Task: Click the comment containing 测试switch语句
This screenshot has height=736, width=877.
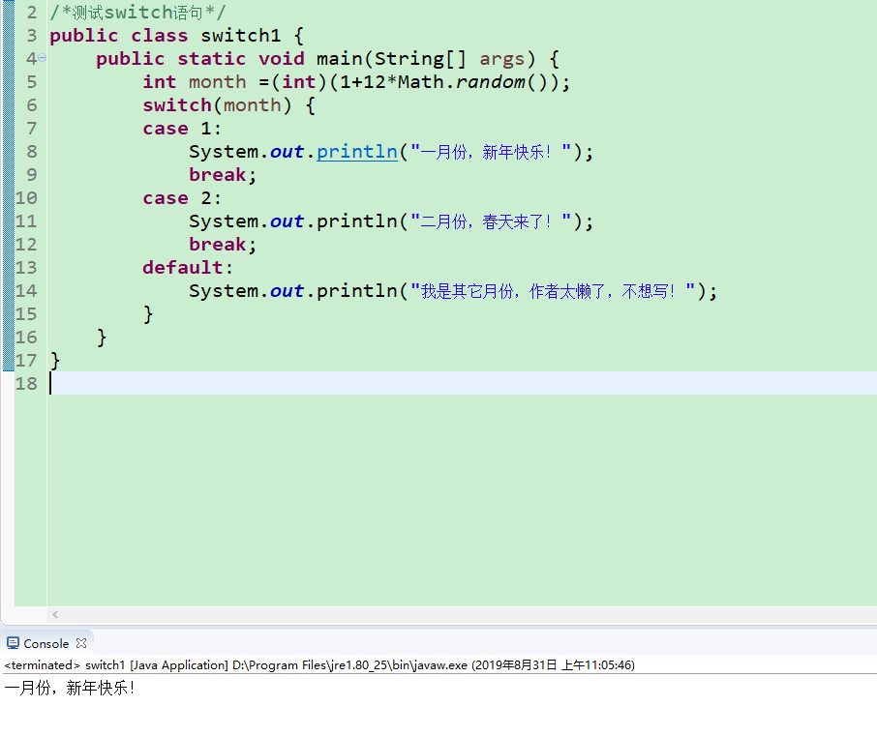Action: click(x=137, y=13)
